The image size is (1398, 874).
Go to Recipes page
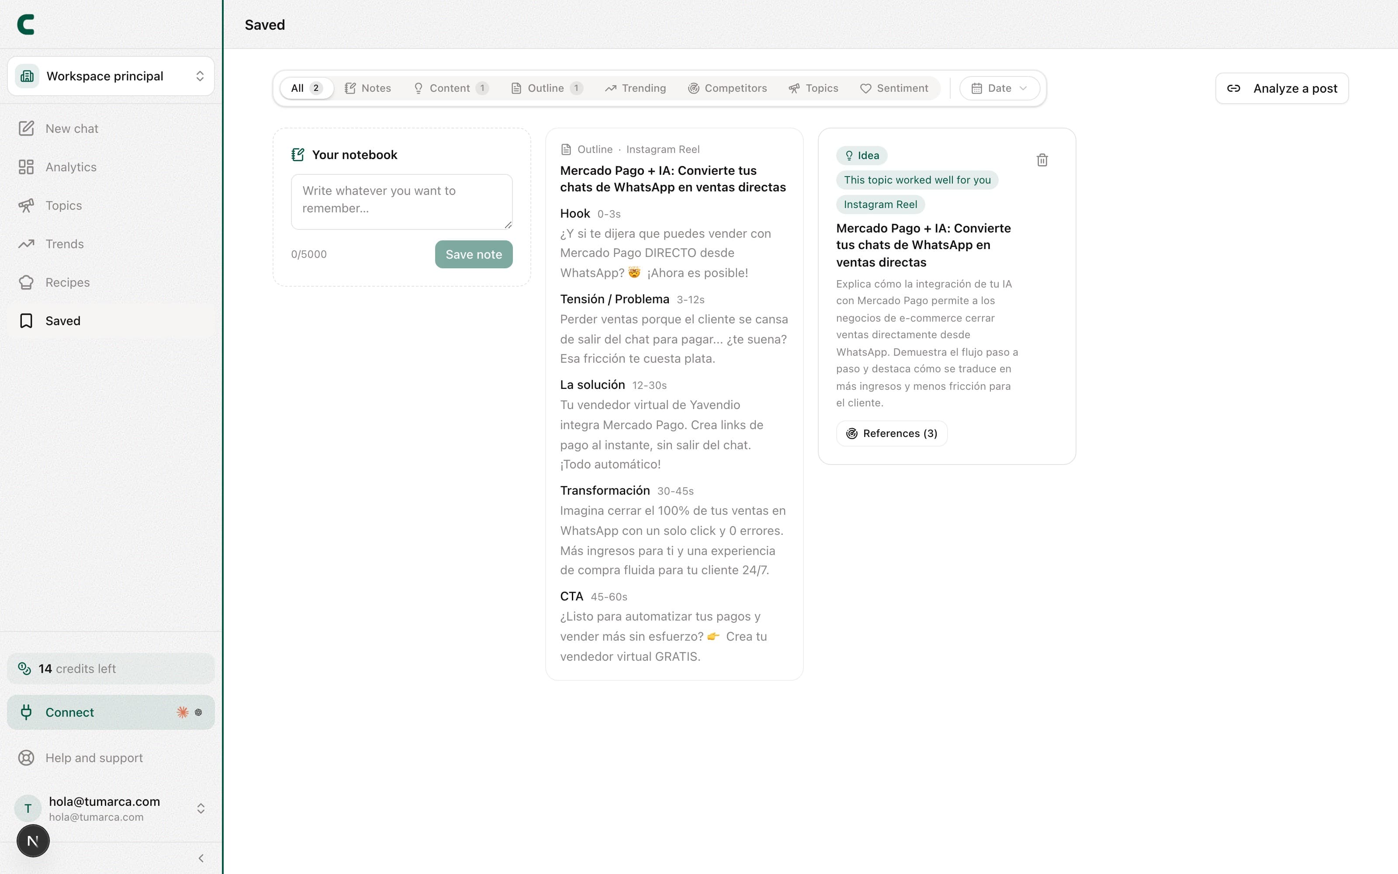[x=111, y=283]
